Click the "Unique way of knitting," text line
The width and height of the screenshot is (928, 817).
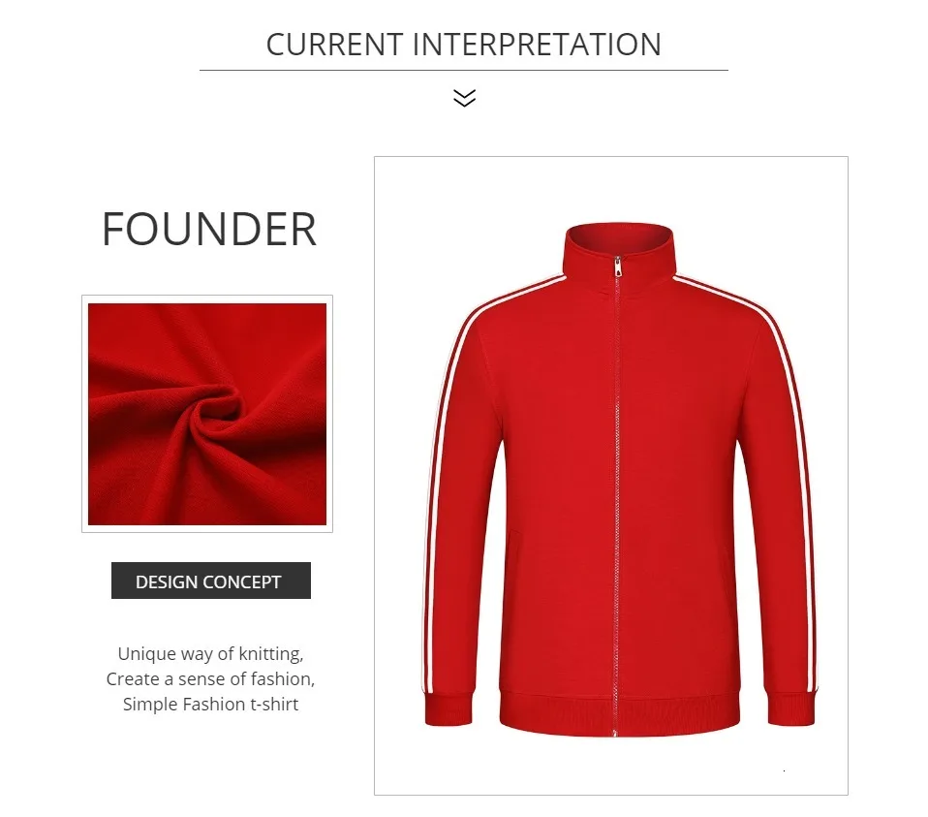211,653
